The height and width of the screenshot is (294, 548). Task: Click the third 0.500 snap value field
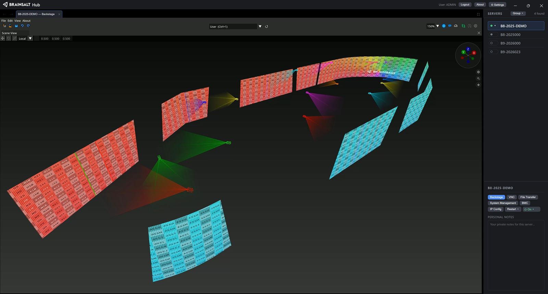(x=66, y=39)
